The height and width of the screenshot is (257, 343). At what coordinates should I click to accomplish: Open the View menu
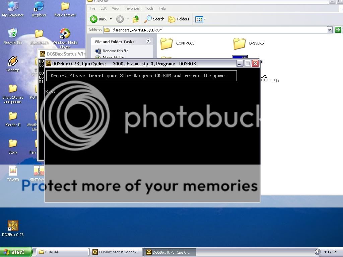click(116, 8)
